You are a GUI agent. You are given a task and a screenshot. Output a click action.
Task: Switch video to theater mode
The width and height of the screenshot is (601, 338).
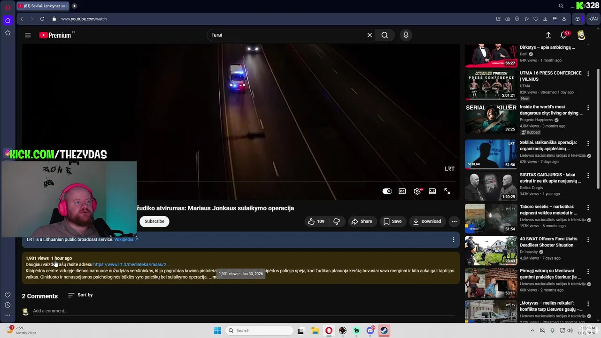[432, 192]
